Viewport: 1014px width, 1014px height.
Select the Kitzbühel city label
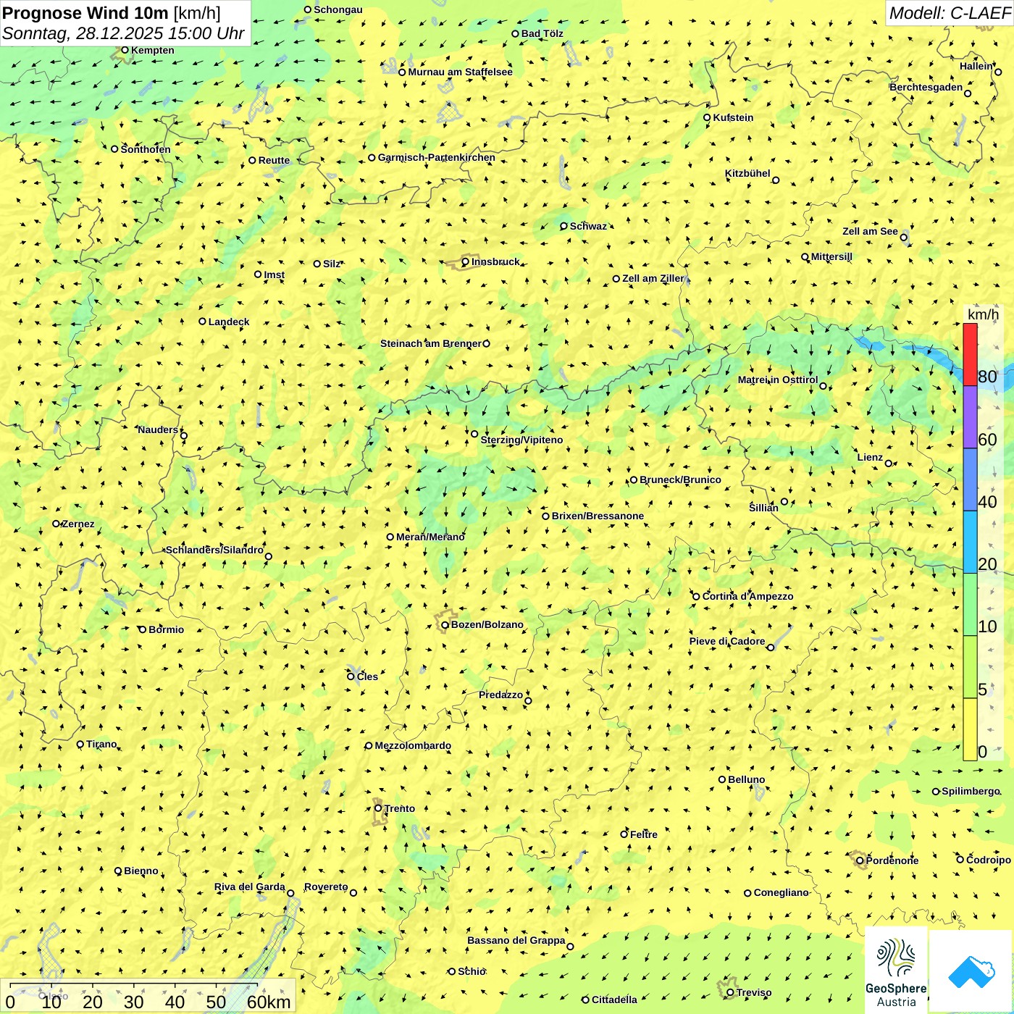[x=747, y=173]
